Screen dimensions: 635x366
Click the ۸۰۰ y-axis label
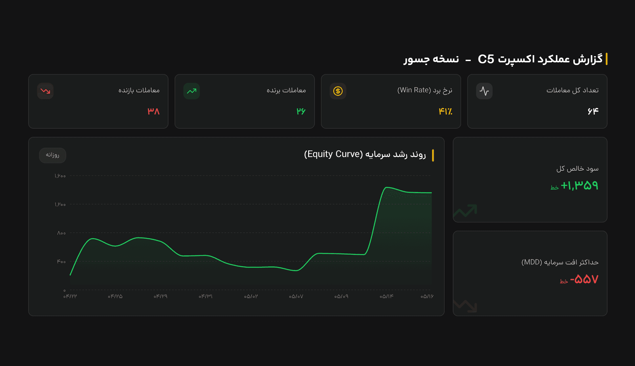tap(61, 233)
